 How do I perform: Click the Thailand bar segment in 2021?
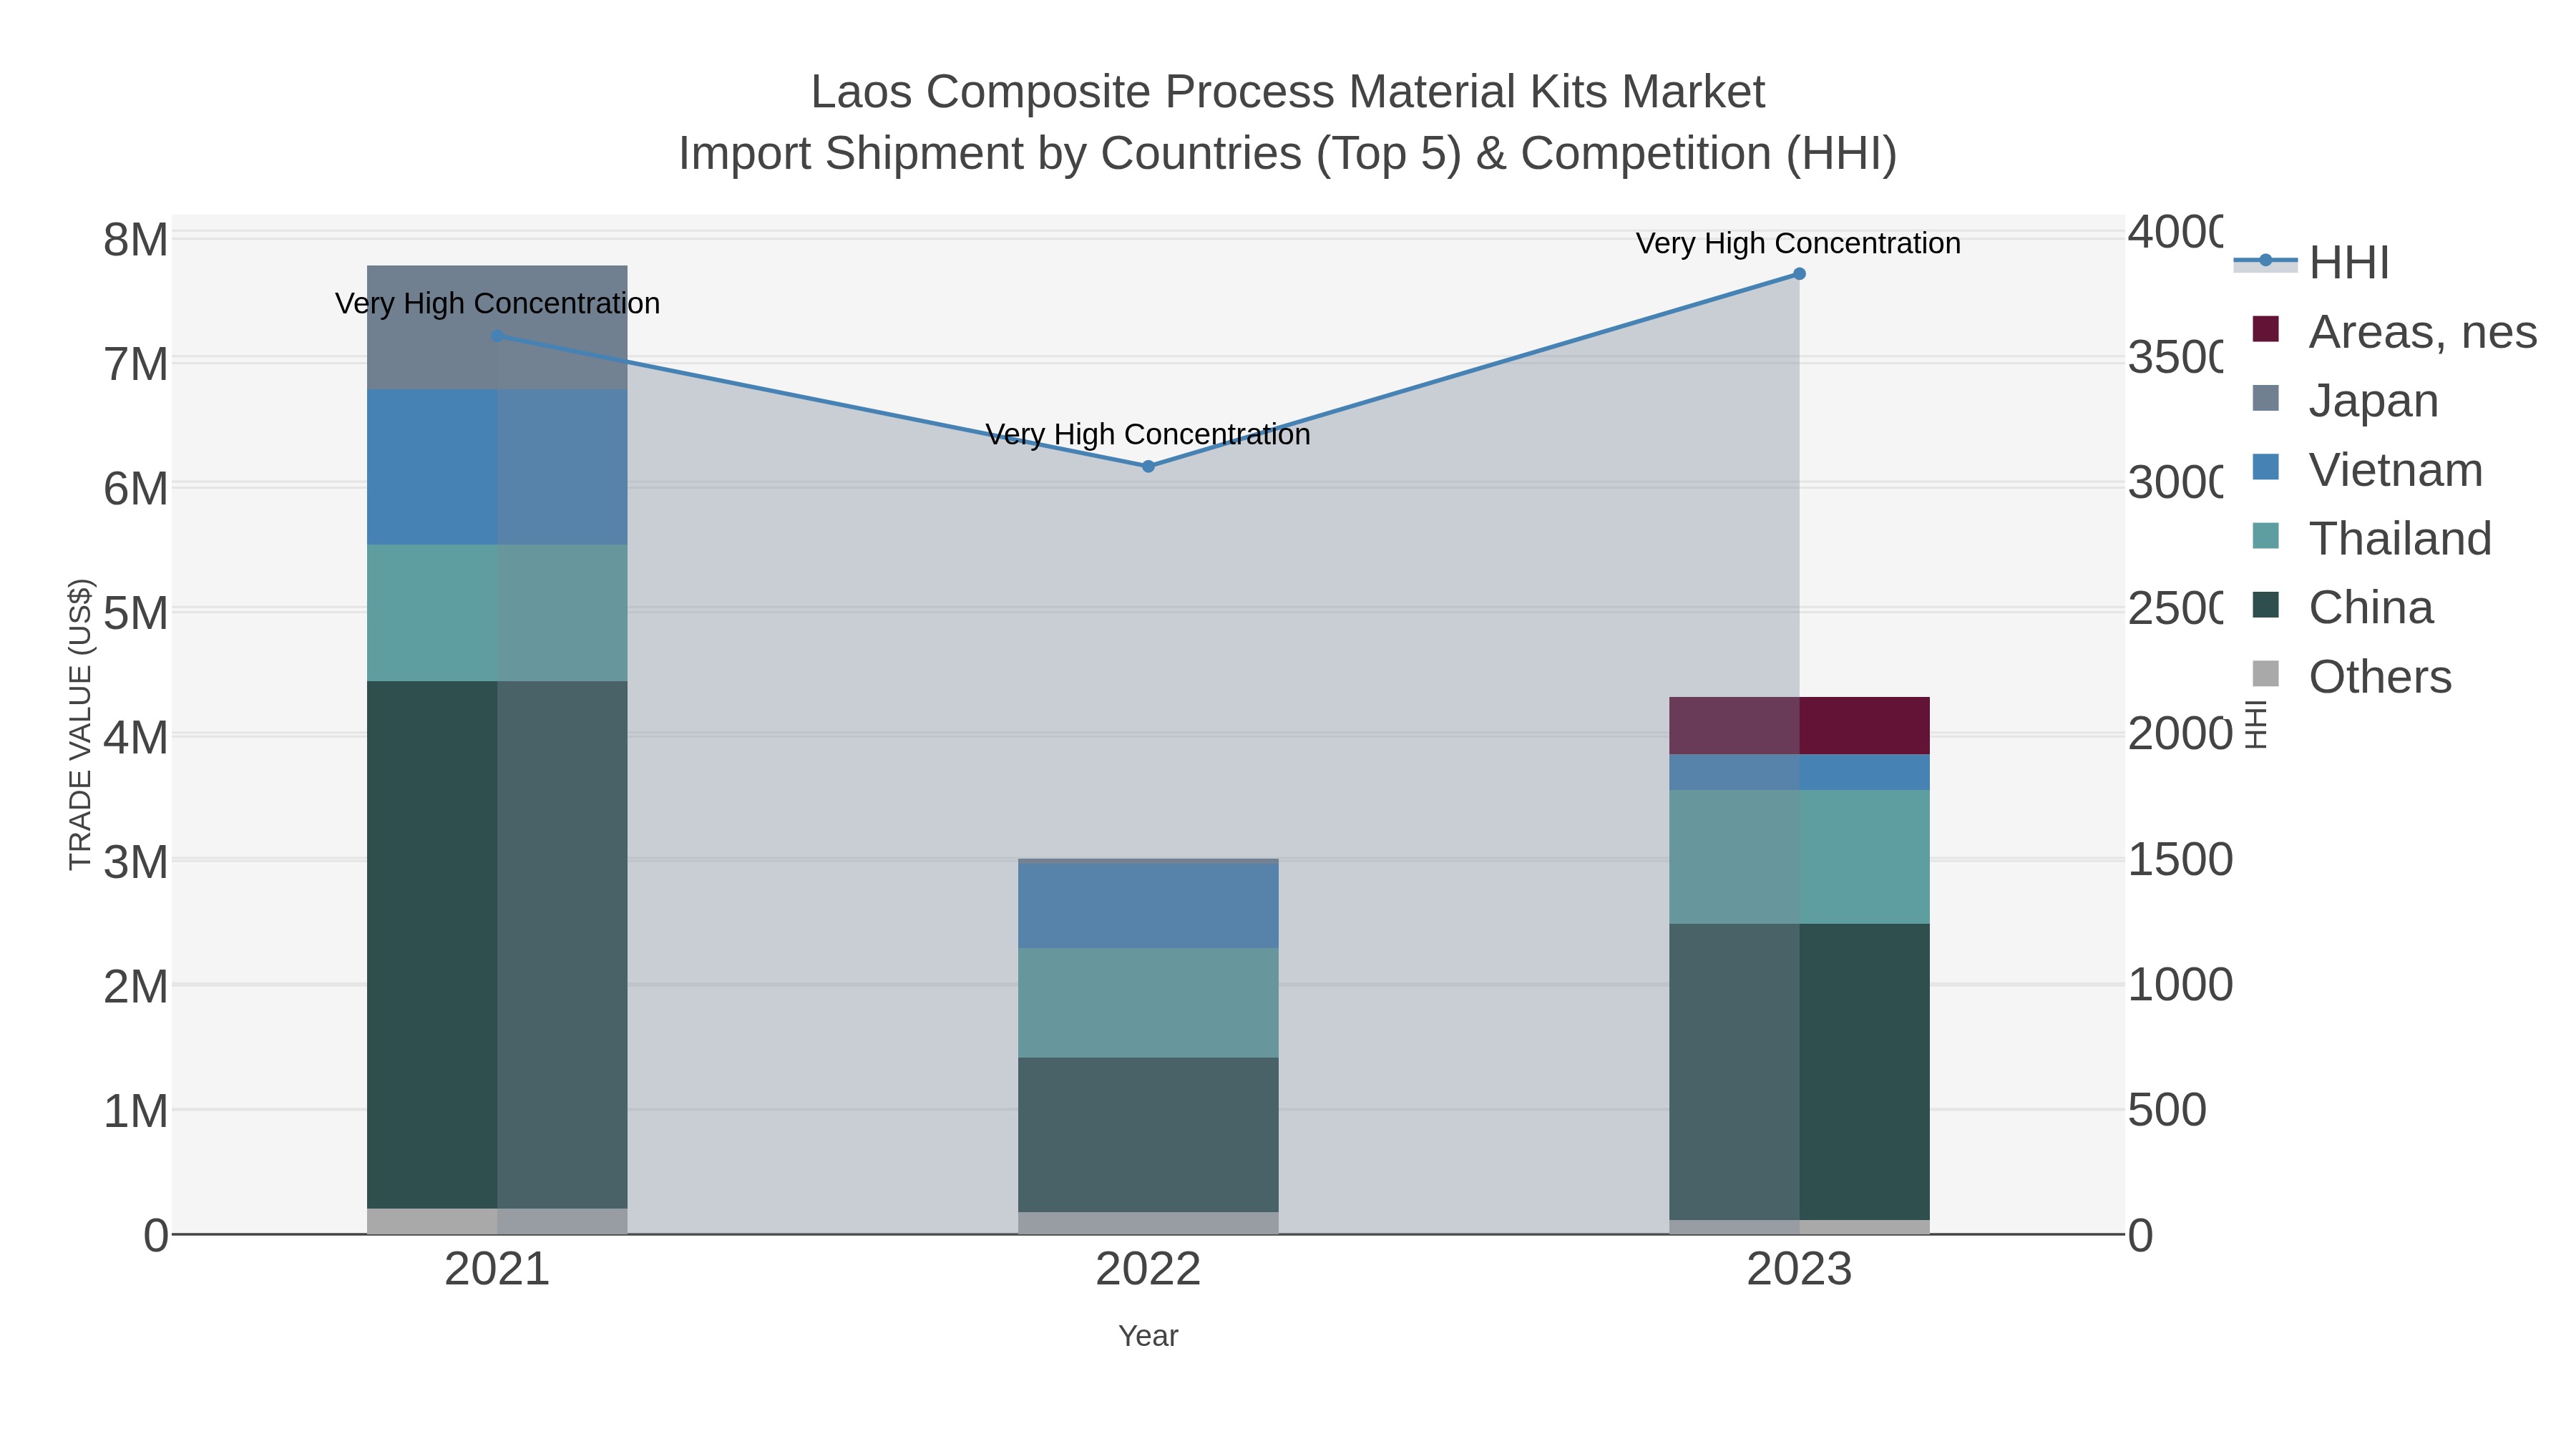coord(497,613)
